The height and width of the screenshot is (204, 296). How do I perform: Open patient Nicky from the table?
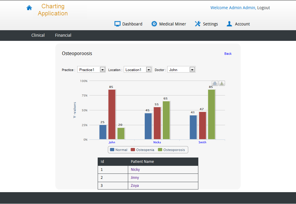coord(135,170)
